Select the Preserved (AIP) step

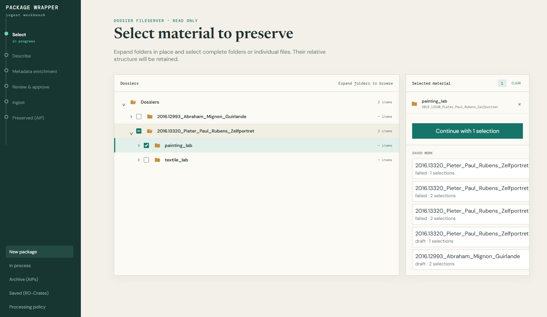(28, 118)
